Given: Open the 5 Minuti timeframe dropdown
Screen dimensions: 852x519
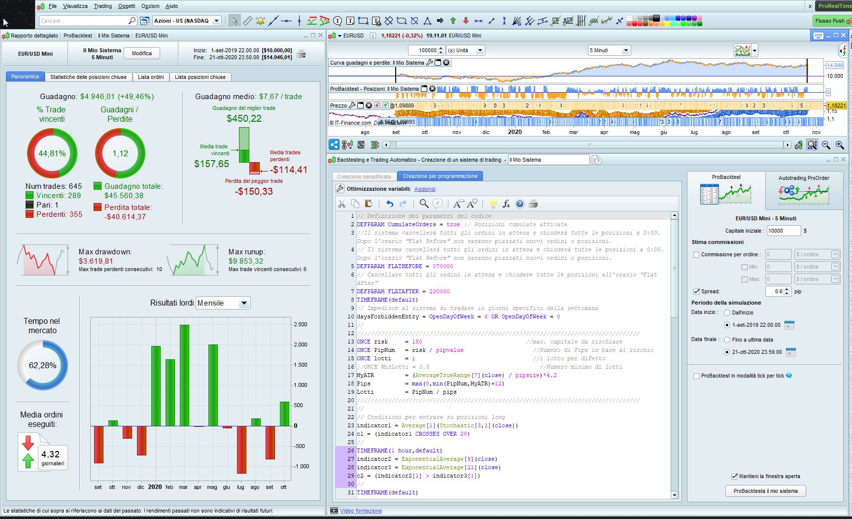Looking at the screenshot, I should [x=625, y=50].
